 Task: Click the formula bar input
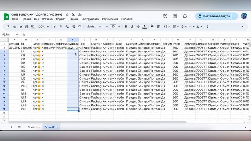pos(138,34)
